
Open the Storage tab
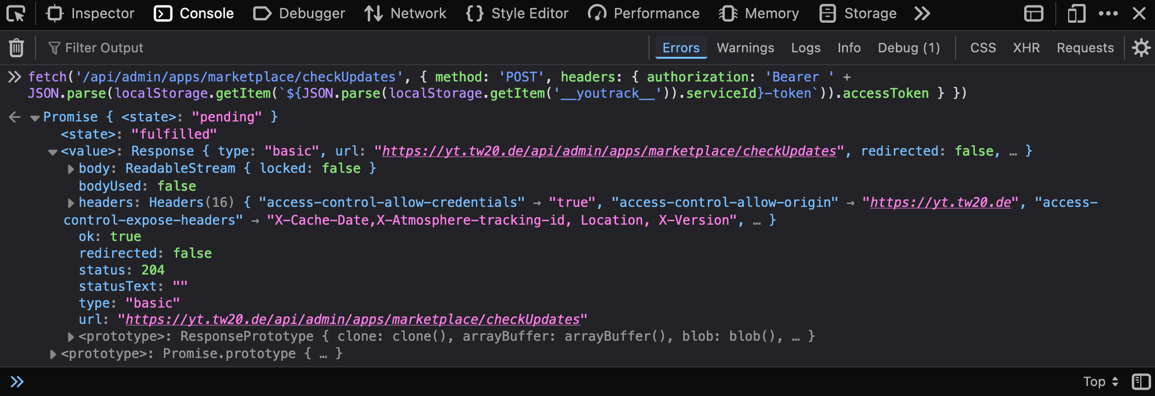[858, 13]
